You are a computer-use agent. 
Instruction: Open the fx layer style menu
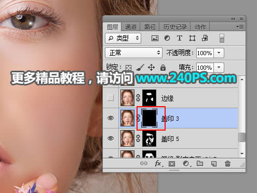(158, 163)
